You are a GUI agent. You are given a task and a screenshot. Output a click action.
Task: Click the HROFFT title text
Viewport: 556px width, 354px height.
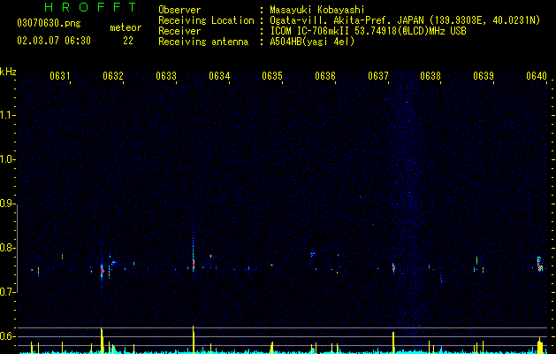tap(90, 7)
